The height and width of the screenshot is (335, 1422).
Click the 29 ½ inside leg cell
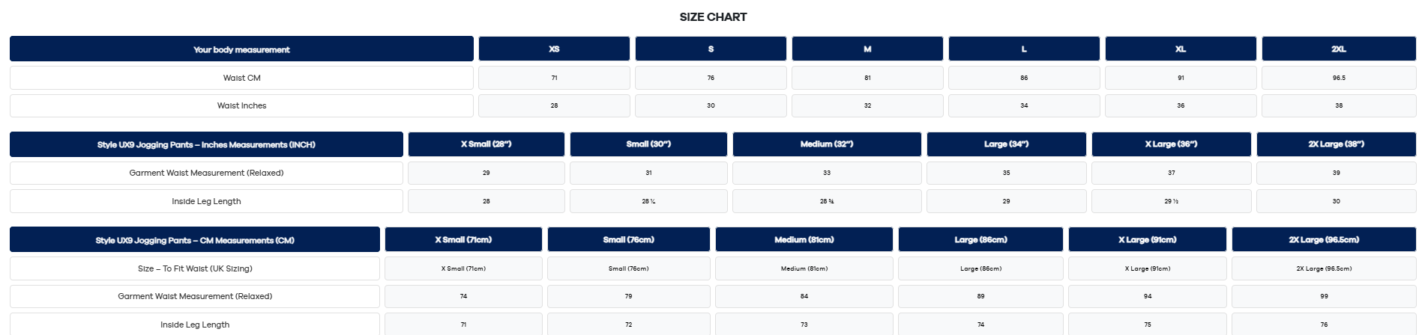click(1171, 201)
